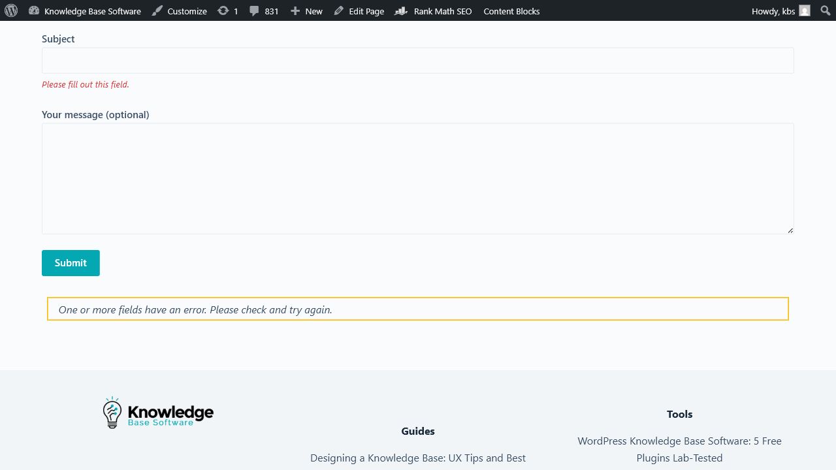This screenshot has width=836, height=470.
Task: Open the Designing a Knowledge Base guide link
Action: click(x=418, y=458)
